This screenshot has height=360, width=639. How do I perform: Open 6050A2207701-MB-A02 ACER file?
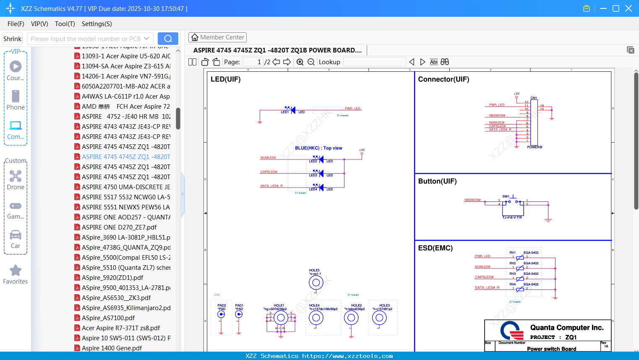[123, 86]
